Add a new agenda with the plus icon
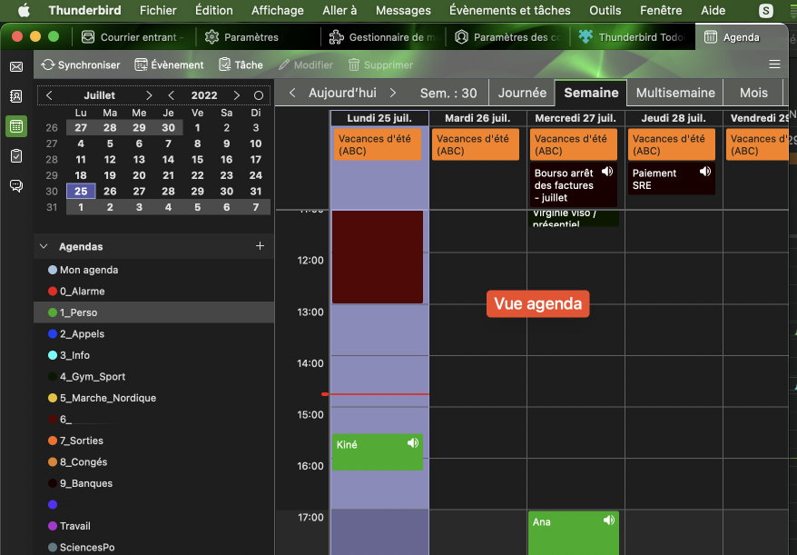Screen dimensions: 797x555 tap(260, 246)
